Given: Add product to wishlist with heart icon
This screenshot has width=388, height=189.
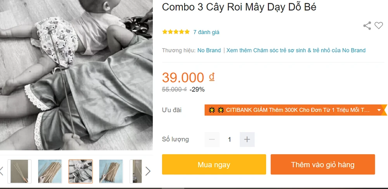Looking at the screenshot, I should (379, 26).
